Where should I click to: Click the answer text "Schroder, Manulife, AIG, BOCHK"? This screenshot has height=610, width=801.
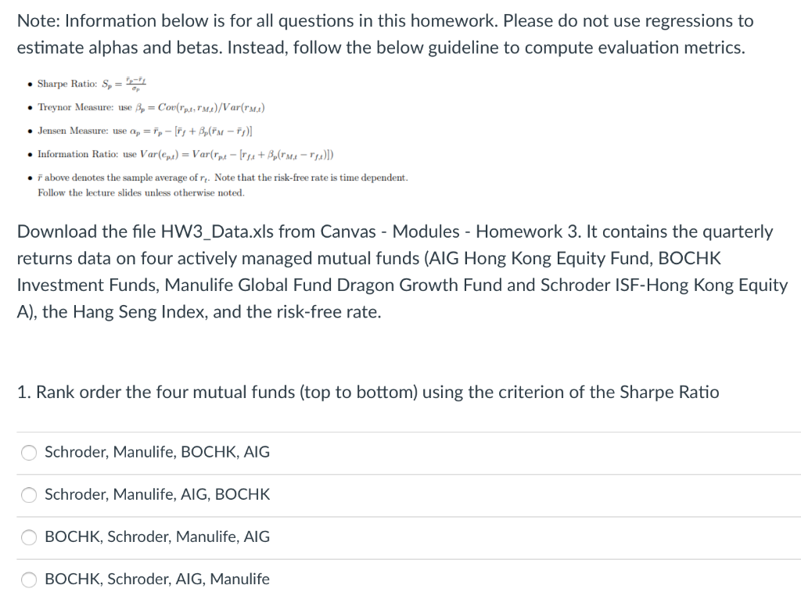pyautogui.click(x=157, y=494)
